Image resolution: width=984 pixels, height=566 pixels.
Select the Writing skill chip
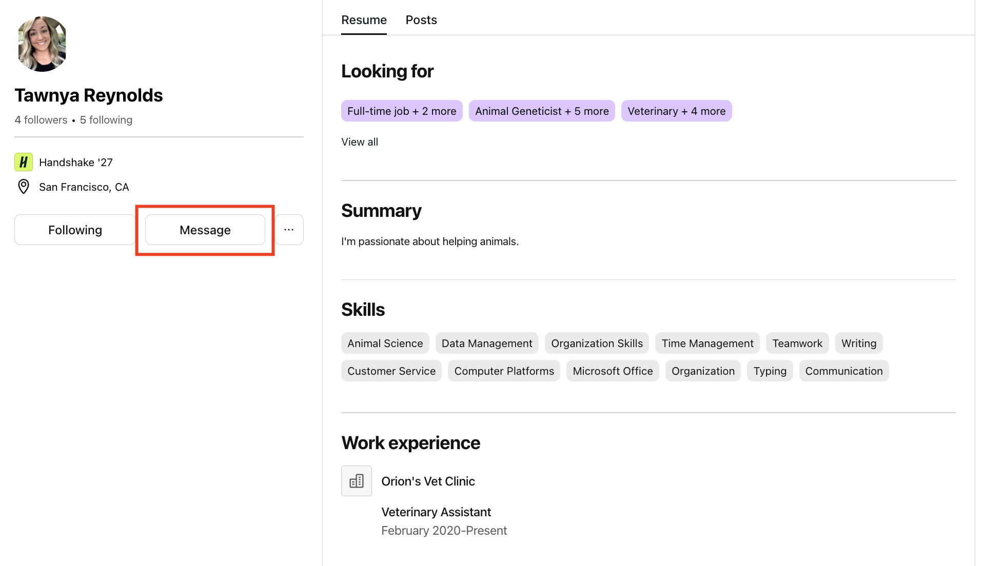pyautogui.click(x=859, y=343)
